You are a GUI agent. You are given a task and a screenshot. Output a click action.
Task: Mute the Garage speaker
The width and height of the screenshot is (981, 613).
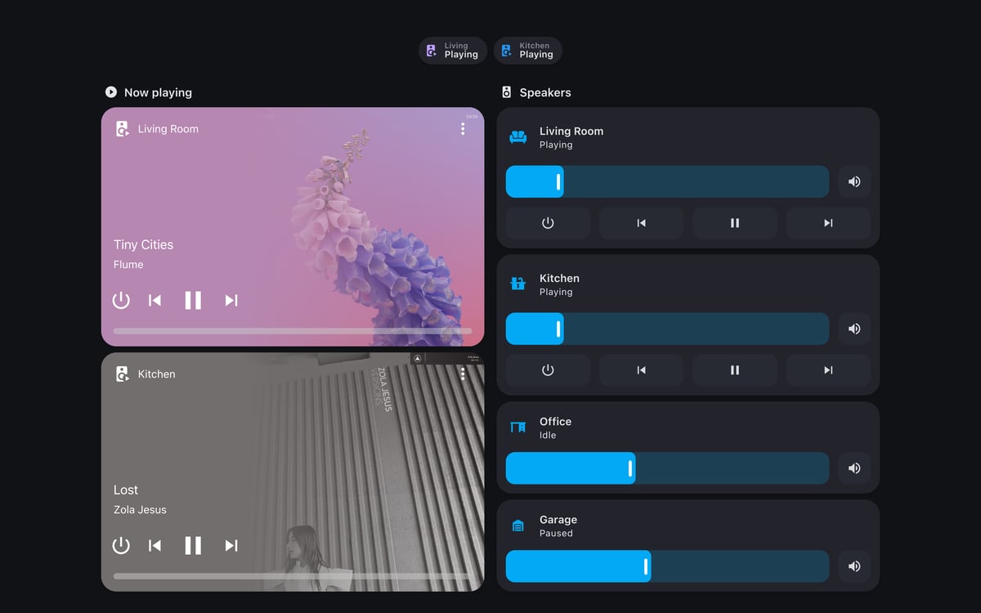coord(854,566)
